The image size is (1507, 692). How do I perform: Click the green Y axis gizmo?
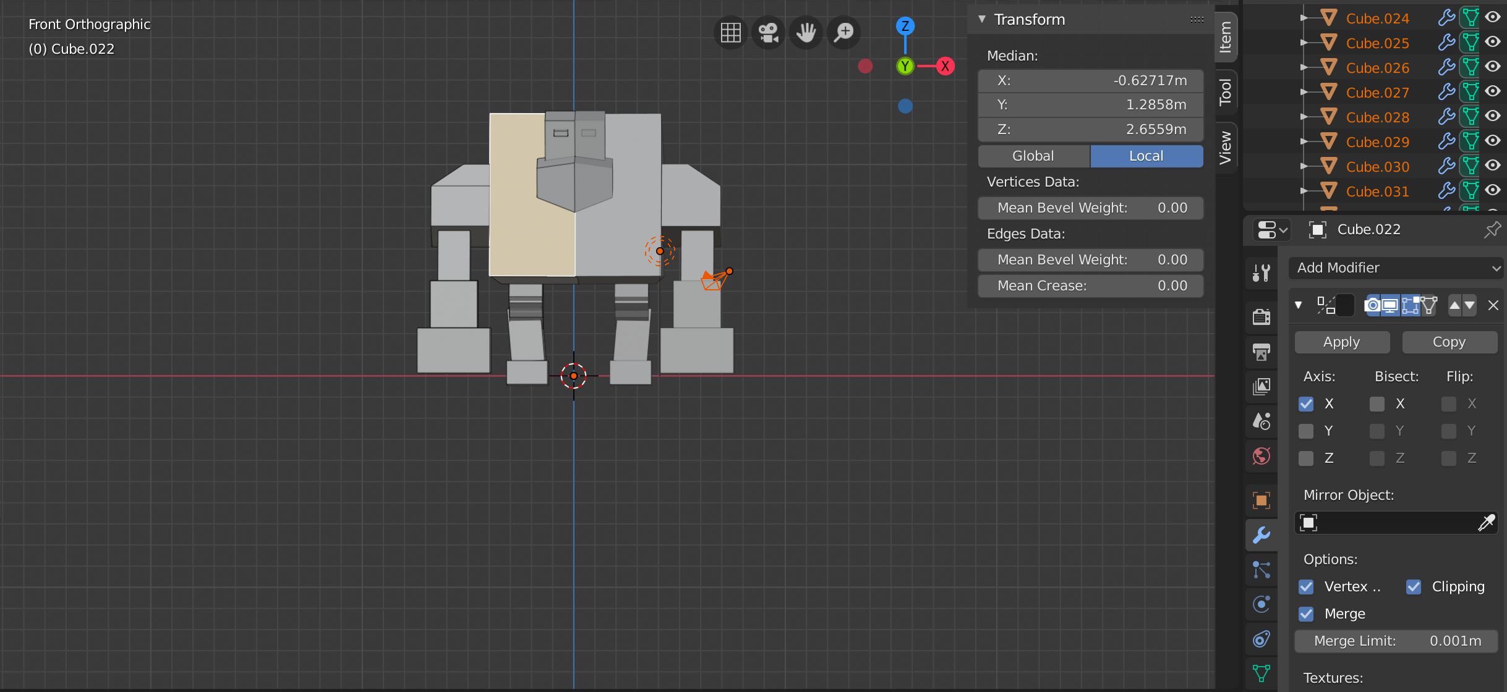coord(905,66)
